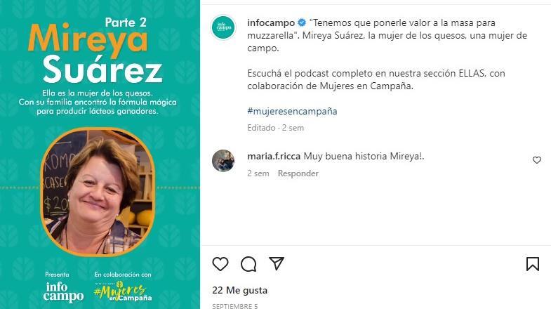Click the #Mujeres en Campaña logo
Screen dimensions: 551x309
[123, 291]
